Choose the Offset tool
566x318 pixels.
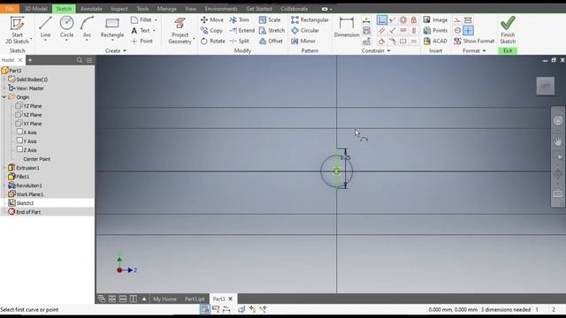point(271,42)
